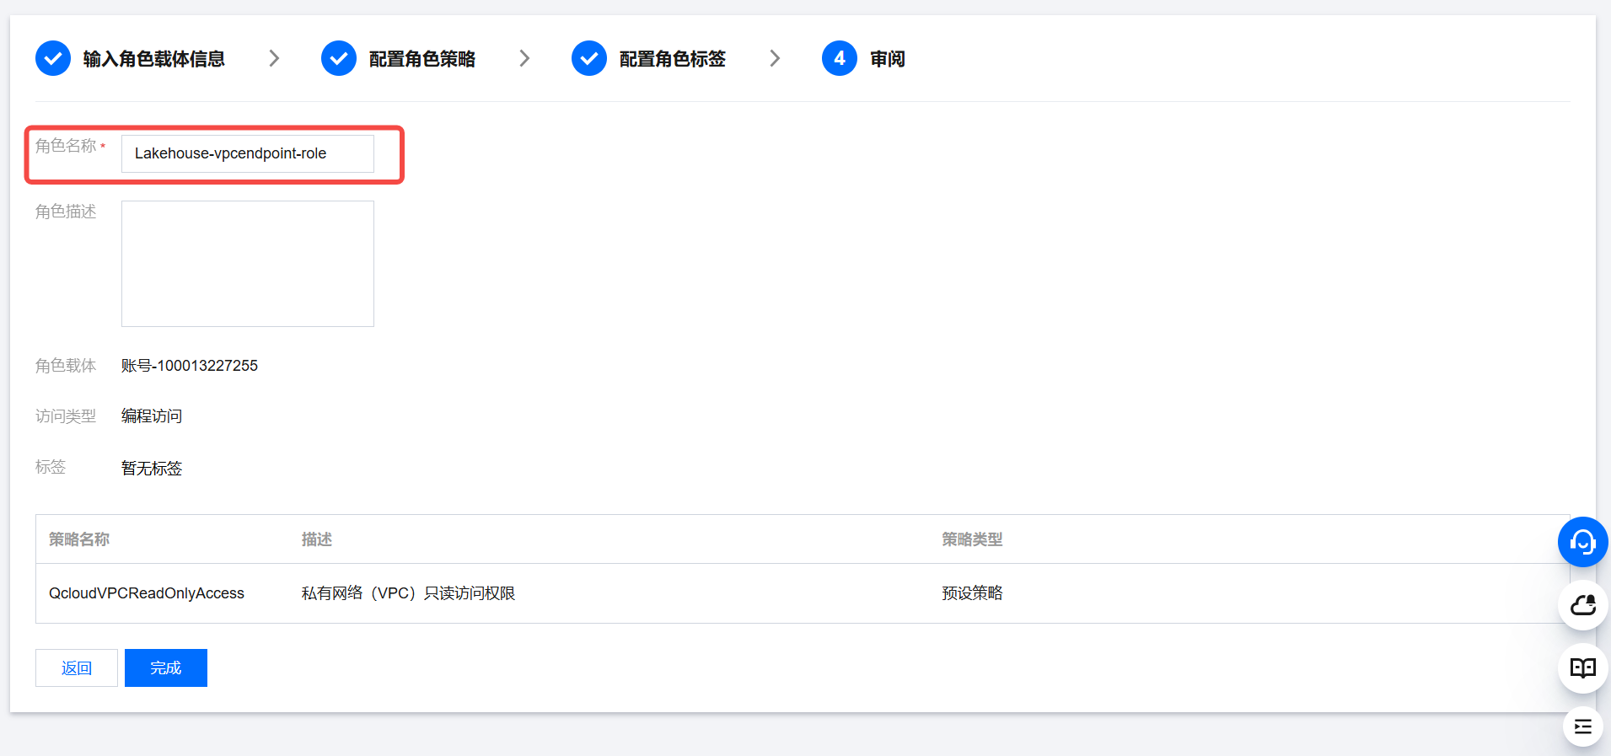Click the 策略名称 column header
Viewport: 1611px width, 756px height.
[79, 539]
